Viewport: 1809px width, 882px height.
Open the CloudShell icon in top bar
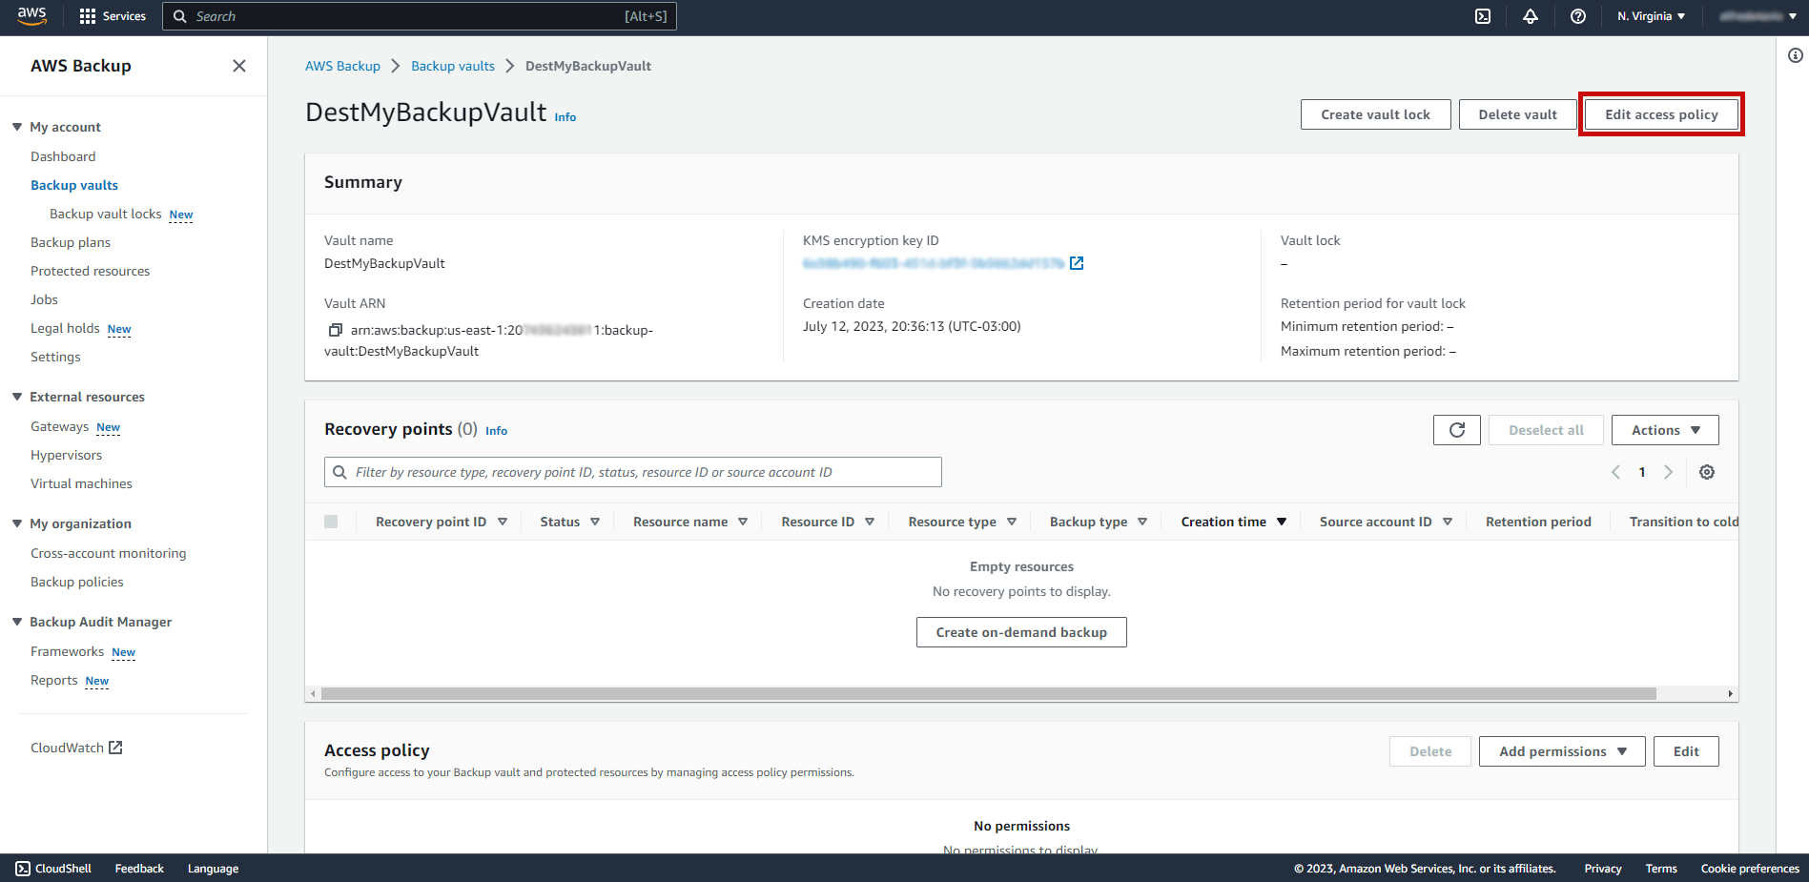click(x=1483, y=16)
